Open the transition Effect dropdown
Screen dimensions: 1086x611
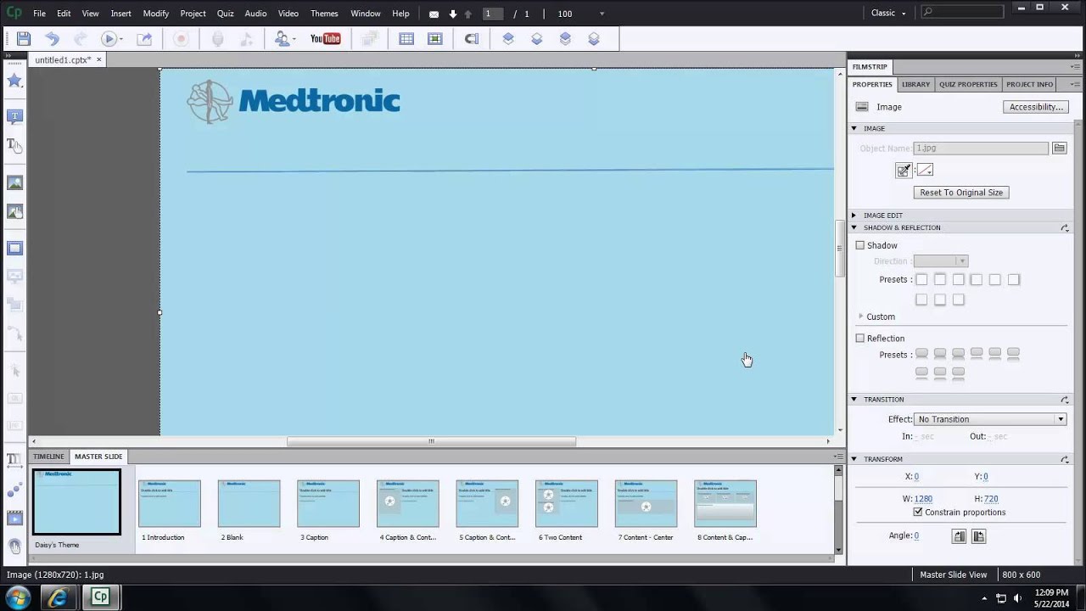tap(990, 419)
